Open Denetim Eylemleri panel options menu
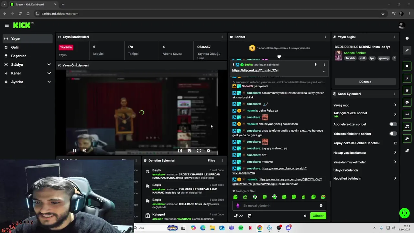The image size is (414, 233). point(222,161)
